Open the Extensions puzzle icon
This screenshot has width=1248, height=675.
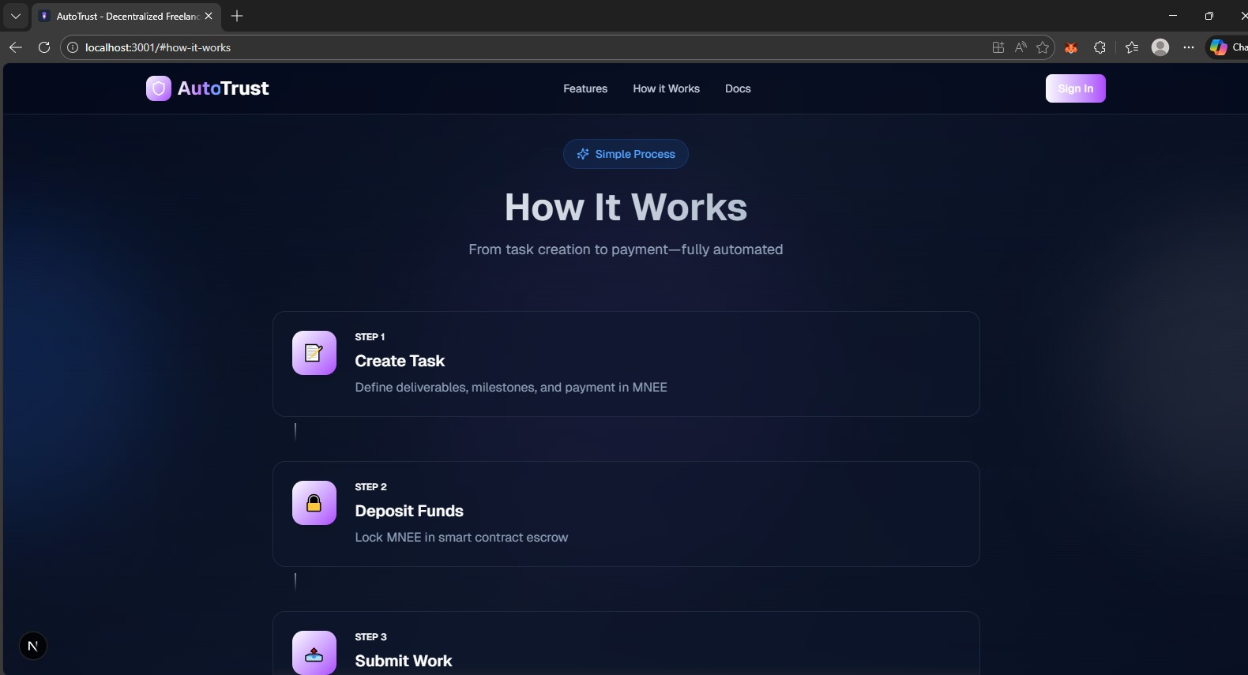pos(1100,47)
